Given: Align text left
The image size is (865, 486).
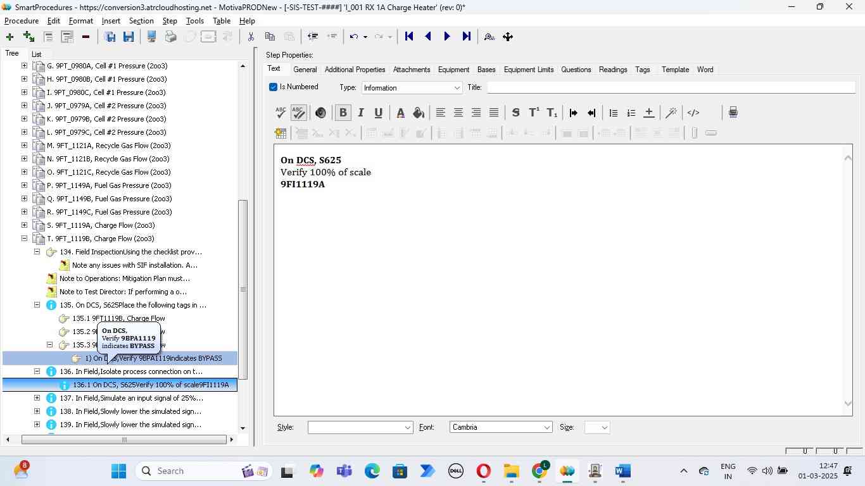Looking at the screenshot, I should [x=440, y=113].
